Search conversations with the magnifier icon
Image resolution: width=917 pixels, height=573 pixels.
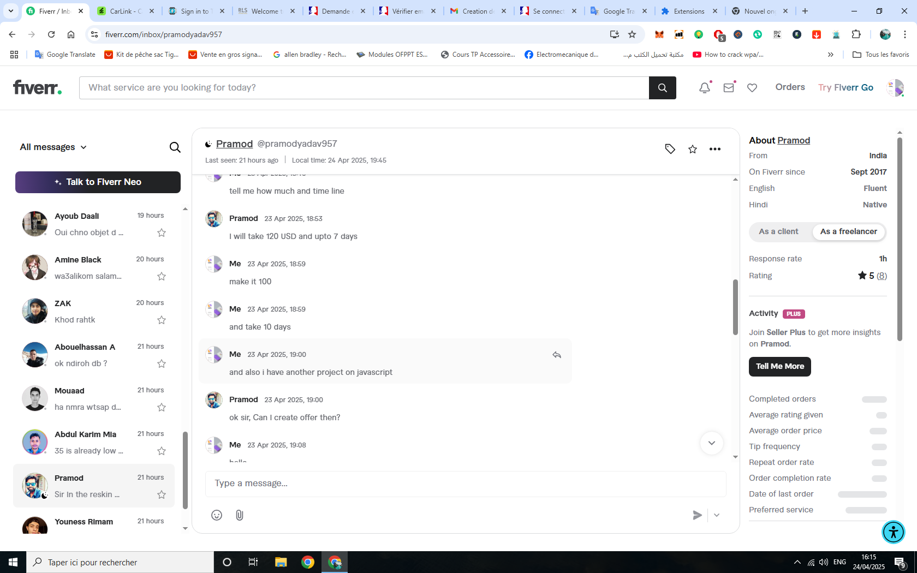point(175,147)
